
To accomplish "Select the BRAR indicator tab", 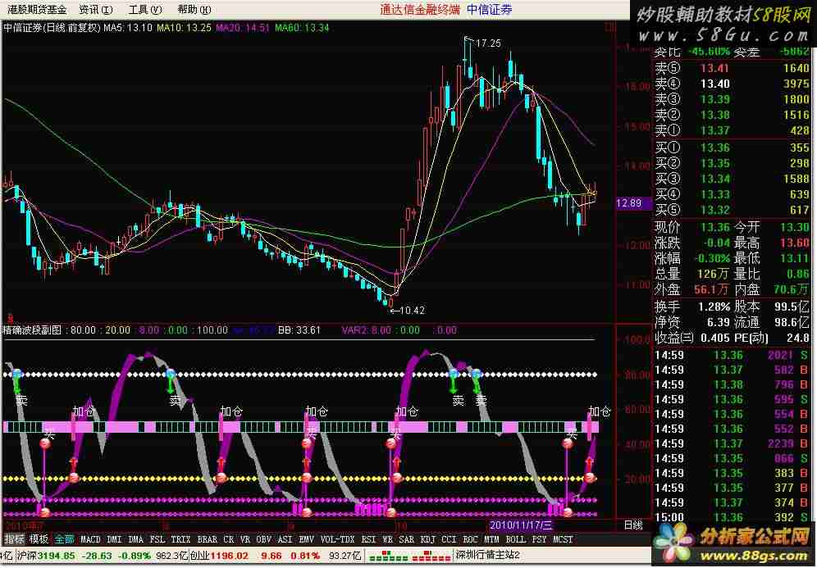I will coord(208,539).
